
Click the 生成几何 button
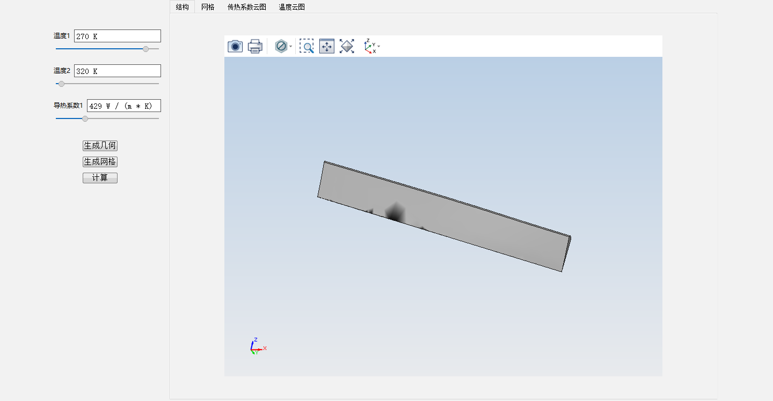point(100,145)
